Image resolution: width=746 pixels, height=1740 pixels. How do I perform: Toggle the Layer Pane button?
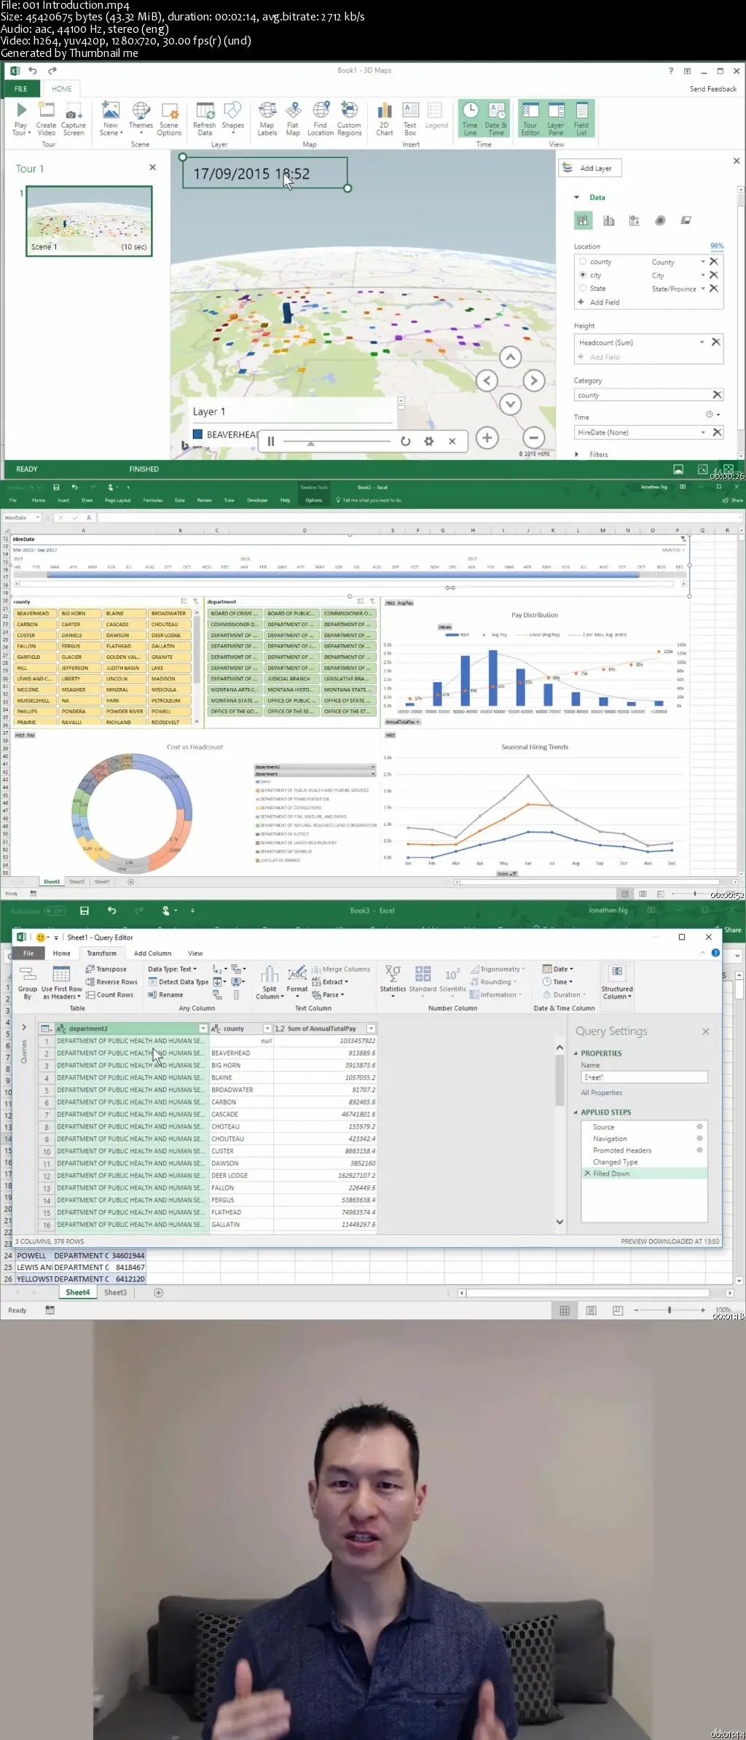(x=556, y=119)
